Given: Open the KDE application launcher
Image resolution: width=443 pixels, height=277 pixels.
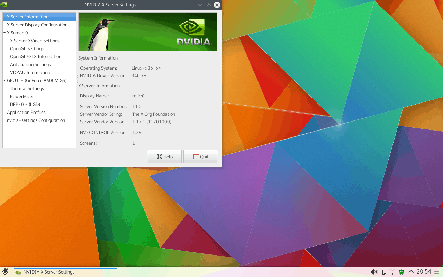Looking at the screenshot, I should click(x=5, y=272).
